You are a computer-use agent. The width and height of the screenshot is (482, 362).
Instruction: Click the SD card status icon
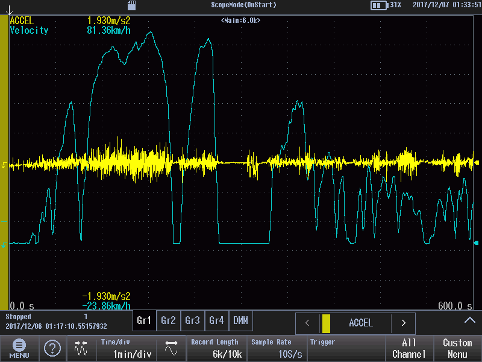pyautogui.click(x=132, y=5)
